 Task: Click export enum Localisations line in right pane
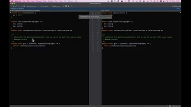coord(115,13)
